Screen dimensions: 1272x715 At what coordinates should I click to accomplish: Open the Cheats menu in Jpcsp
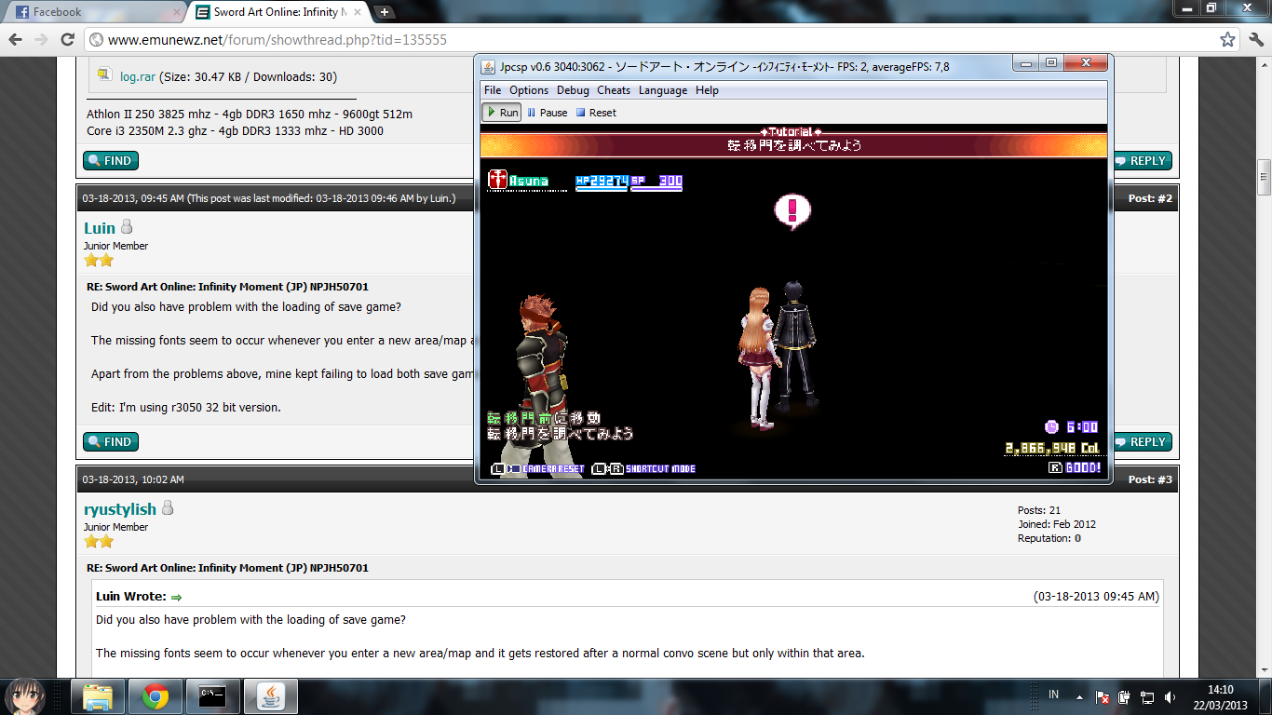coord(614,90)
